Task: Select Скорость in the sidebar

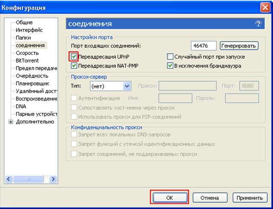Action: pyautogui.click(x=27, y=53)
